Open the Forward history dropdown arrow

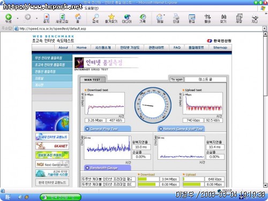pos(36,18)
